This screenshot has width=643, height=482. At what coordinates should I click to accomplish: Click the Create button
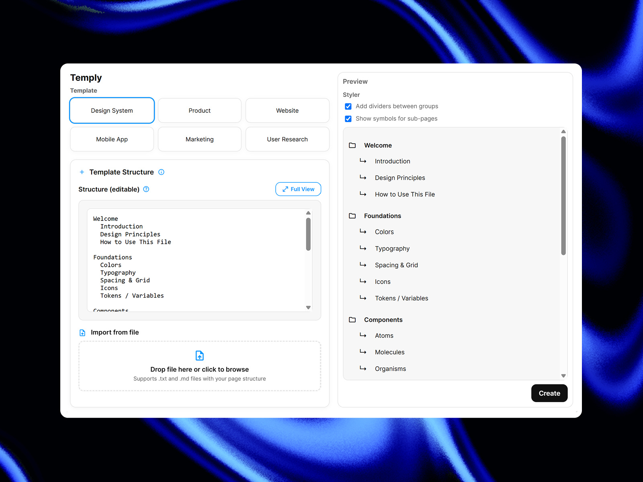pos(549,393)
